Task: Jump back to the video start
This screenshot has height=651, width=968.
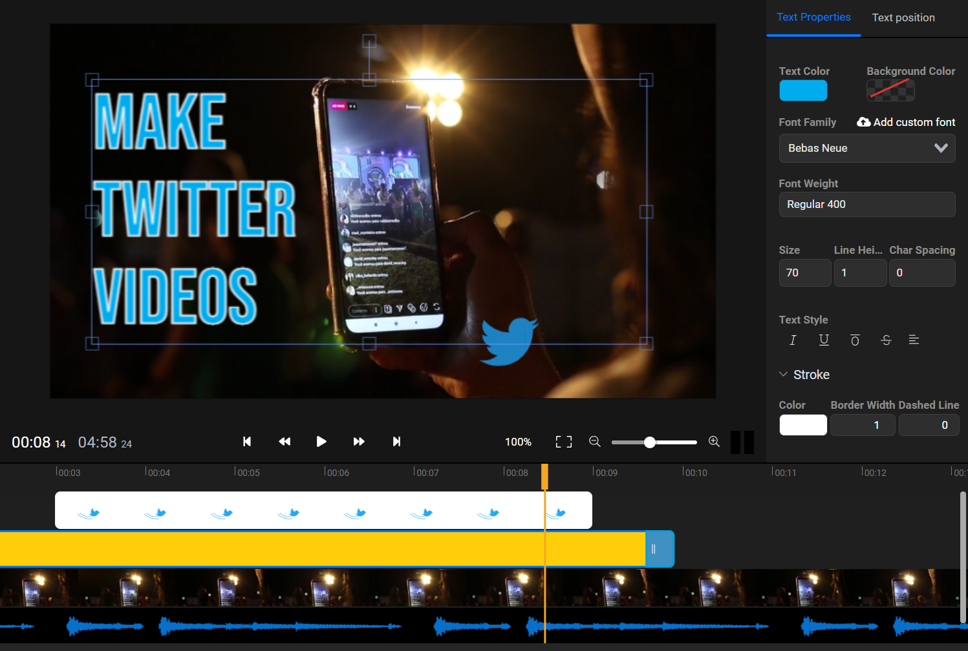Action: pos(247,442)
